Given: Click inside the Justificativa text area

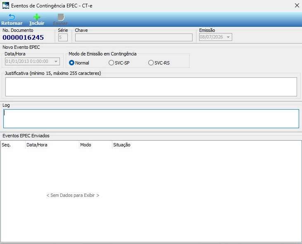Looking at the screenshot, I should pyautogui.click(x=151, y=87).
